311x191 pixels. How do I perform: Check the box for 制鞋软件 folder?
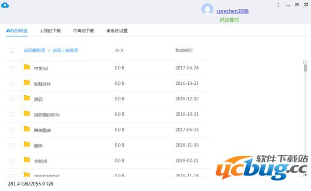pyautogui.click(x=12, y=84)
